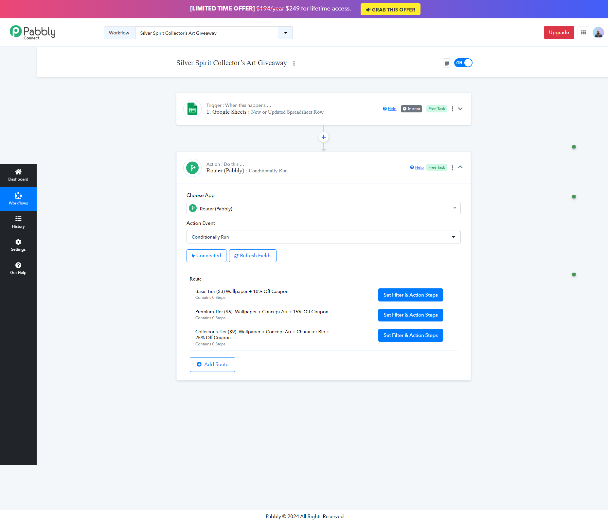Open History in the sidebar
Screen dimensions: 608x523
(18, 222)
